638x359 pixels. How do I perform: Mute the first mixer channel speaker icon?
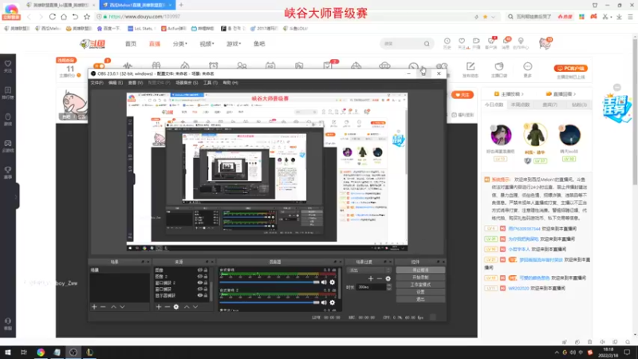click(x=324, y=282)
